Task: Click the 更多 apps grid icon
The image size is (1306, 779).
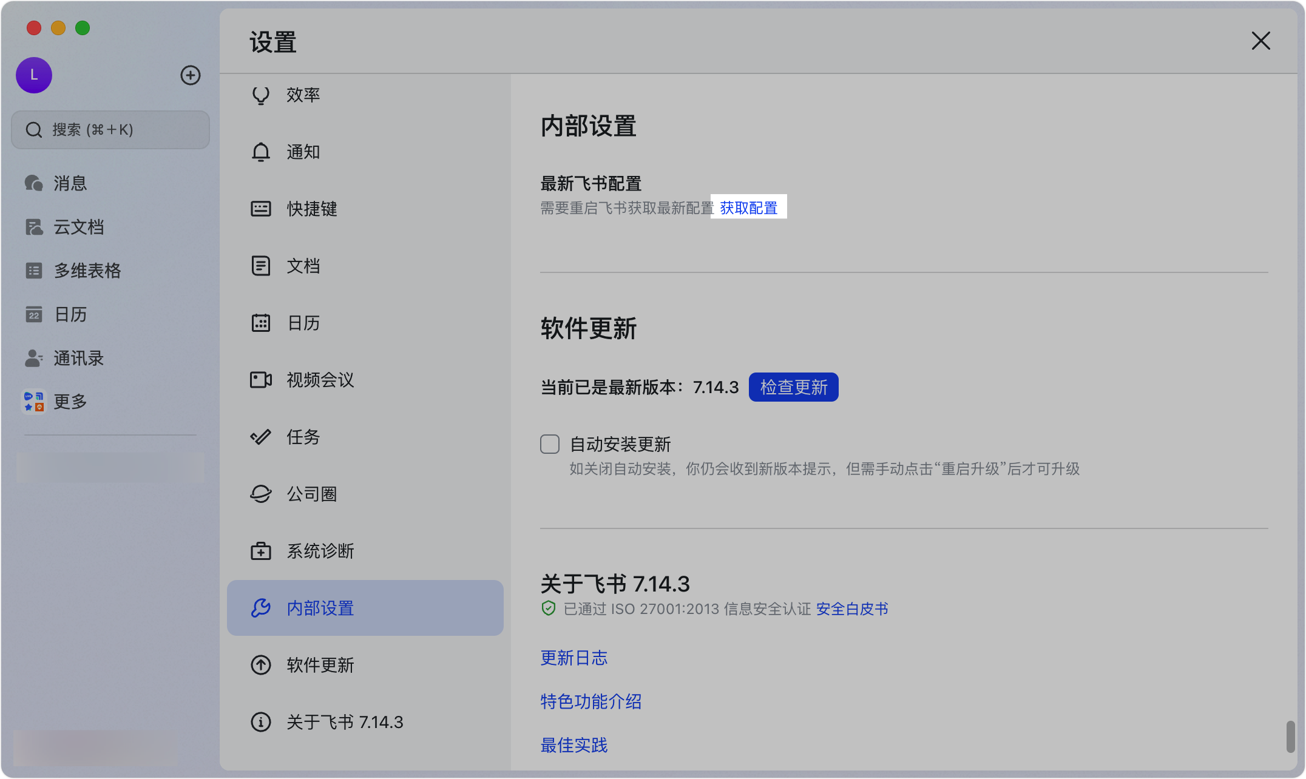Action: point(34,402)
